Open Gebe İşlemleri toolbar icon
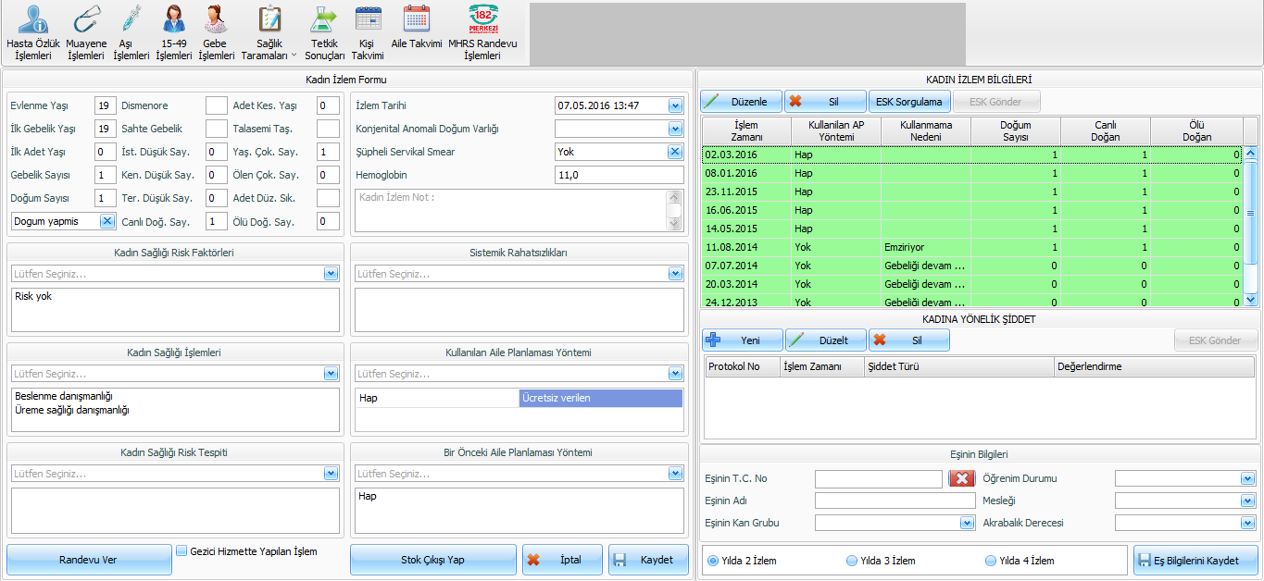The width and height of the screenshot is (1264, 581). coord(216,32)
